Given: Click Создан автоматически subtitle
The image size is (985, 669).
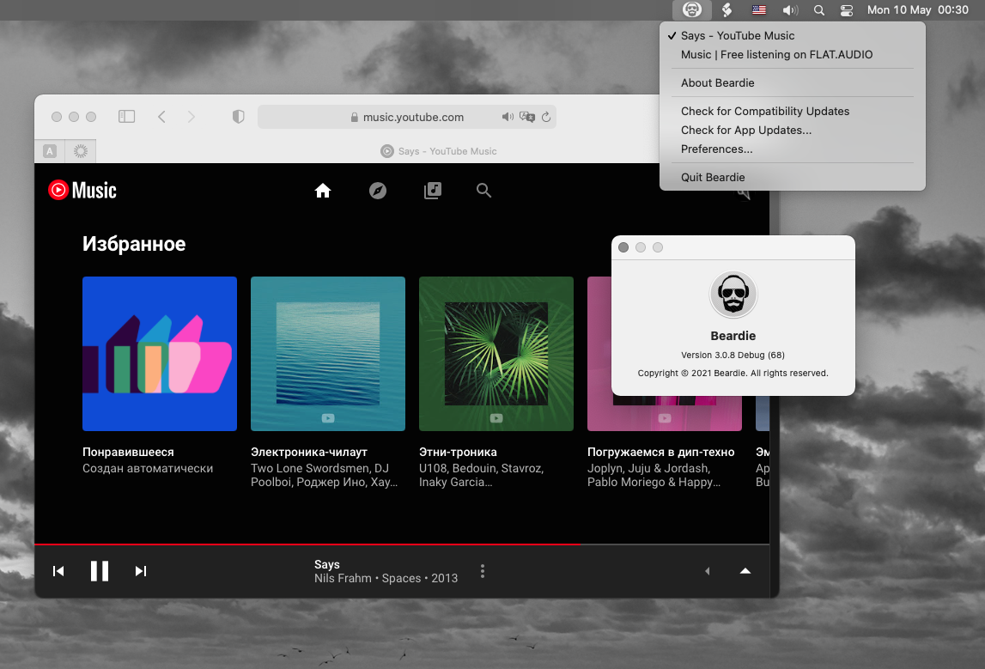Looking at the screenshot, I should [148, 469].
